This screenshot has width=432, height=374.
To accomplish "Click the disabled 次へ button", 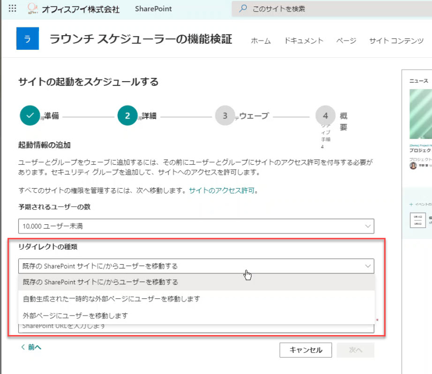I will coord(355,350).
